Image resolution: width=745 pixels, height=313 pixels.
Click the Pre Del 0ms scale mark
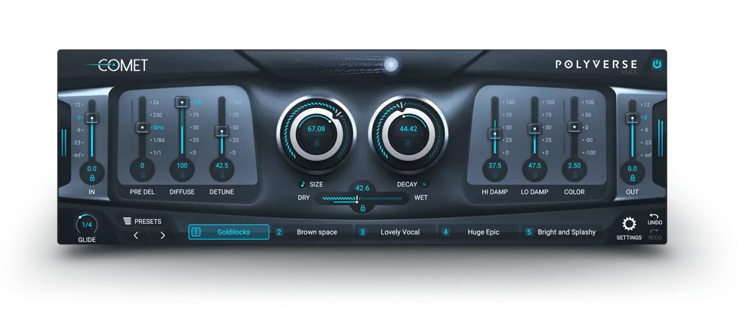[157, 127]
